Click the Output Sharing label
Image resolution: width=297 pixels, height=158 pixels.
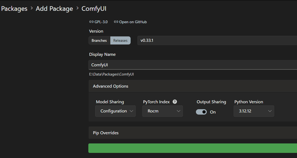(211, 102)
